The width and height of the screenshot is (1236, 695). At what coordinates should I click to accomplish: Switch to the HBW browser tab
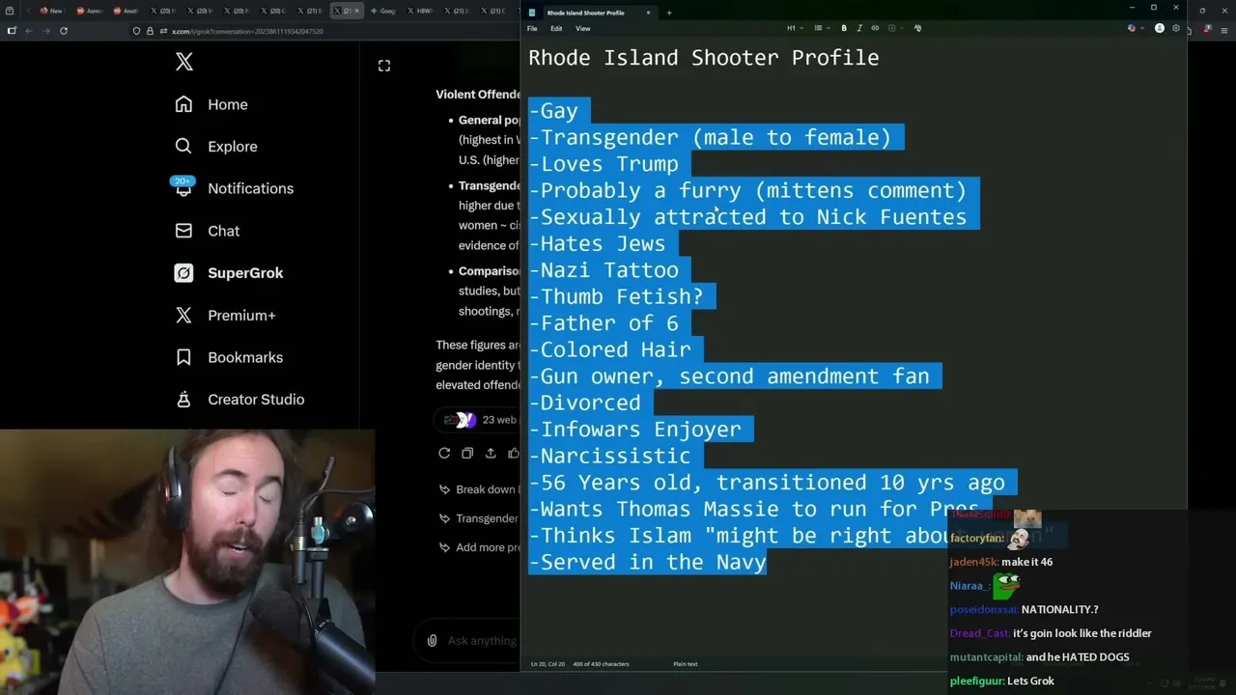[421, 11]
